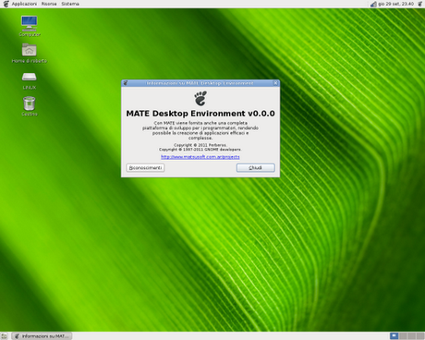The image size is (425, 340).
Task: Expand the clock showing gio 29 set
Action: [x=396, y=4]
